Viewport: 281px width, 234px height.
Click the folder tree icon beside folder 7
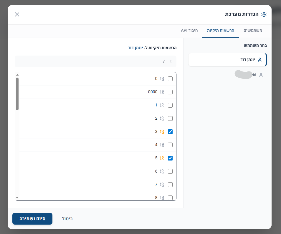(162, 185)
